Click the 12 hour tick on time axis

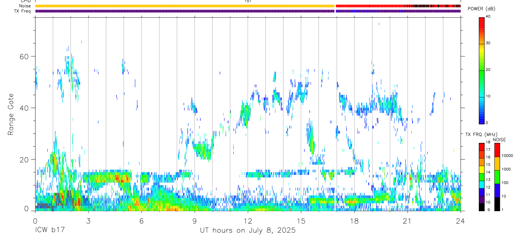[x=248, y=220]
